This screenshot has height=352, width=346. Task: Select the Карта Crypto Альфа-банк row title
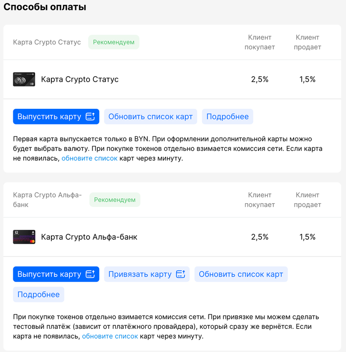tap(89, 237)
